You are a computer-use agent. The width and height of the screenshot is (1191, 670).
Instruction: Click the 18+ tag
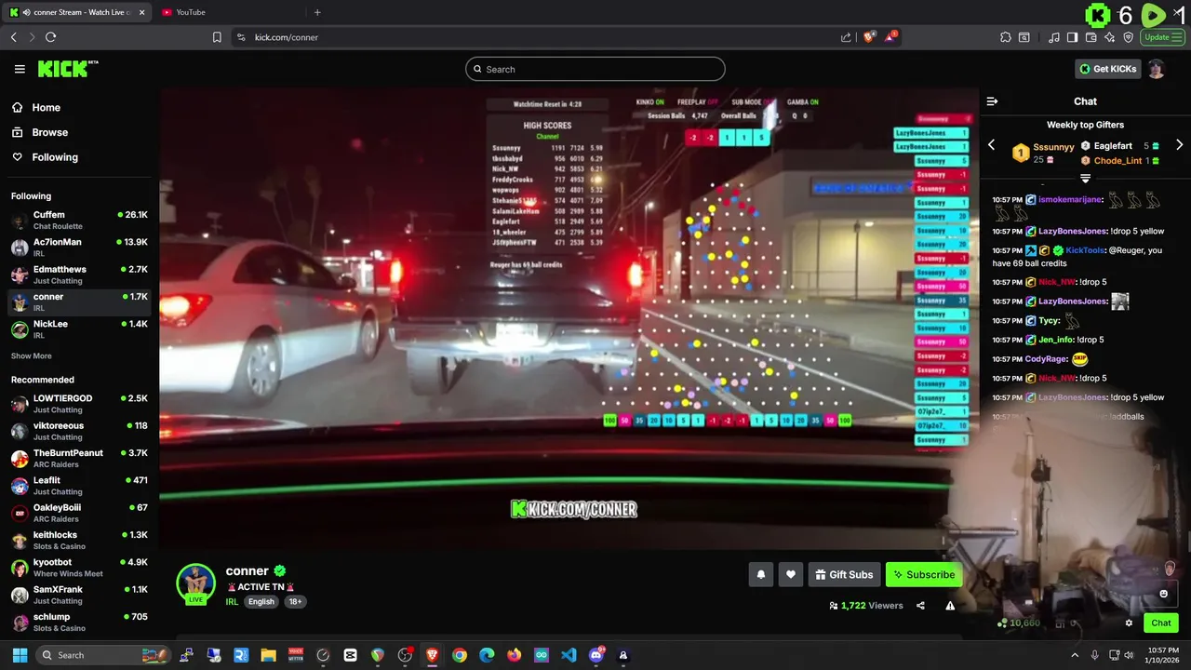tap(295, 602)
